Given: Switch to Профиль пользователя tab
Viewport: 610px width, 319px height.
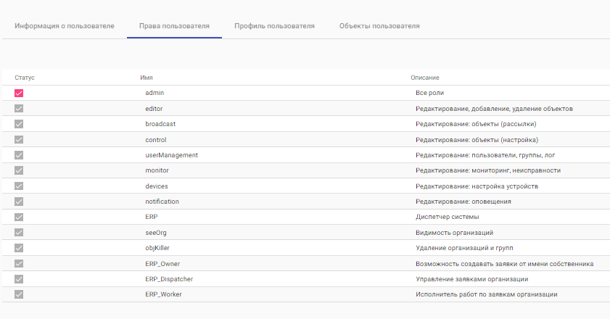Looking at the screenshot, I should pyautogui.click(x=274, y=26).
